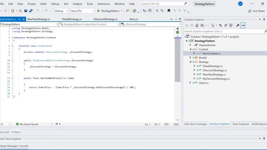The image size is (267, 150).
Task: Open the Output panel tab
Action: (16, 132)
